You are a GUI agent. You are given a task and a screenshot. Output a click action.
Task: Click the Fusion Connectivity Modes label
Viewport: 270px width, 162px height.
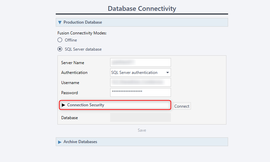82,33
